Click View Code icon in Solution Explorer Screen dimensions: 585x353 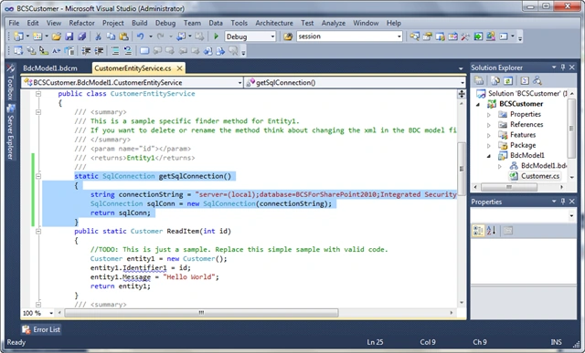coord(525,80)
